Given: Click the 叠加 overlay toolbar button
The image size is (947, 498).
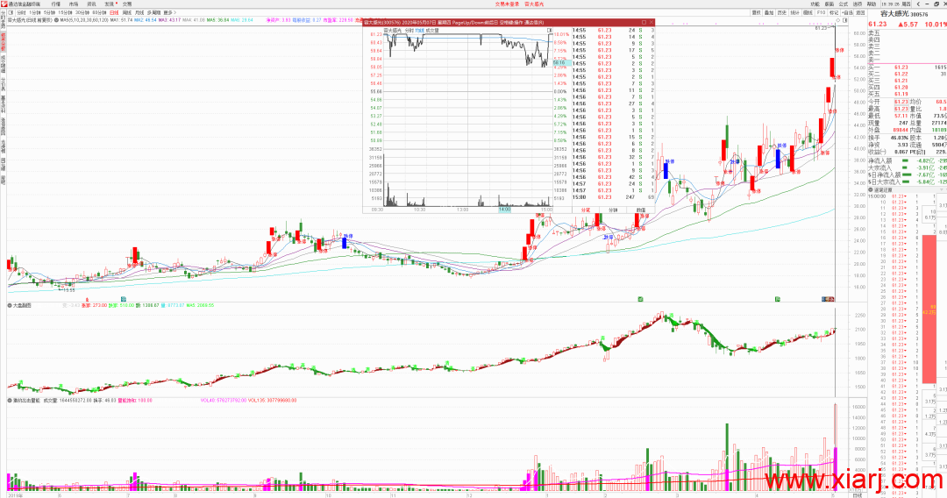Looking at the screenshot, I should 769,12.
